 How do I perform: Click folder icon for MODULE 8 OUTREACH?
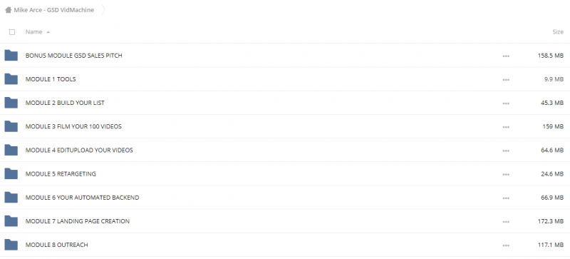11,245
